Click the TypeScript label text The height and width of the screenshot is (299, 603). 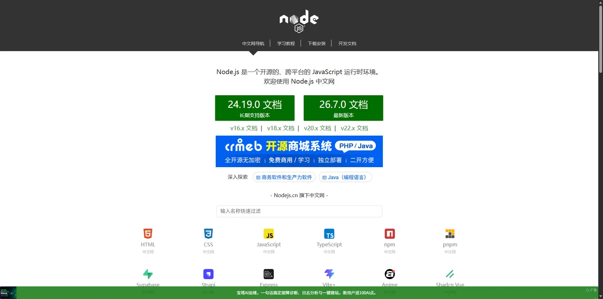329,244
